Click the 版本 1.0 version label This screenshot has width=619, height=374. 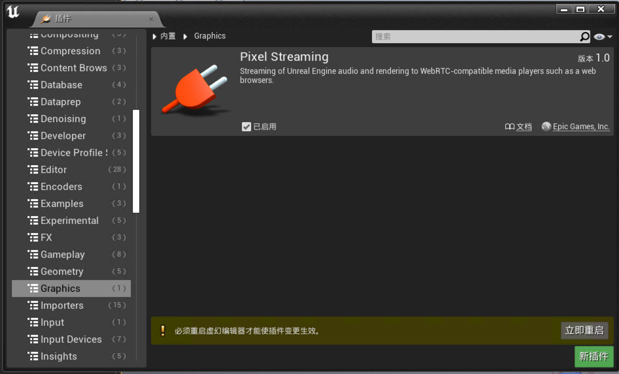(x=594, y=58)
